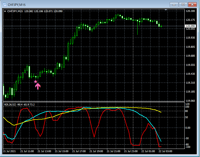Click the indicator label R(9,26,52)
Viewport: 200px width, 157px height.
click(19, 105)
